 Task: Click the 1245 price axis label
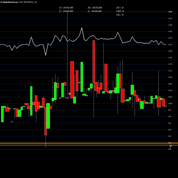point(170,44)
